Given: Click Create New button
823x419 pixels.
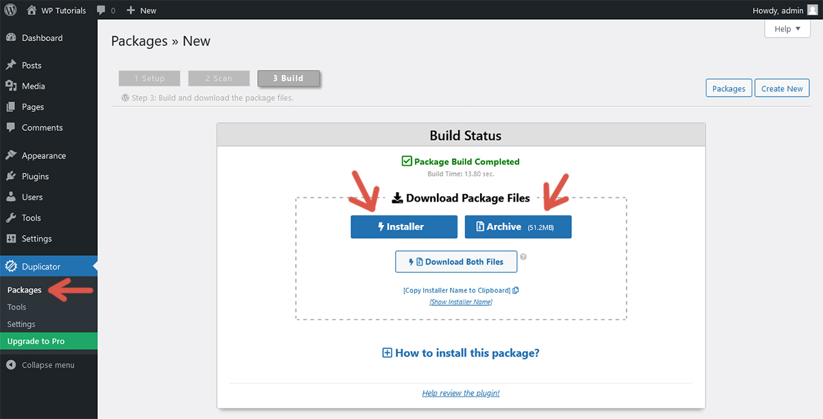Looking at the screenshot, I should (x=782, y=88).
